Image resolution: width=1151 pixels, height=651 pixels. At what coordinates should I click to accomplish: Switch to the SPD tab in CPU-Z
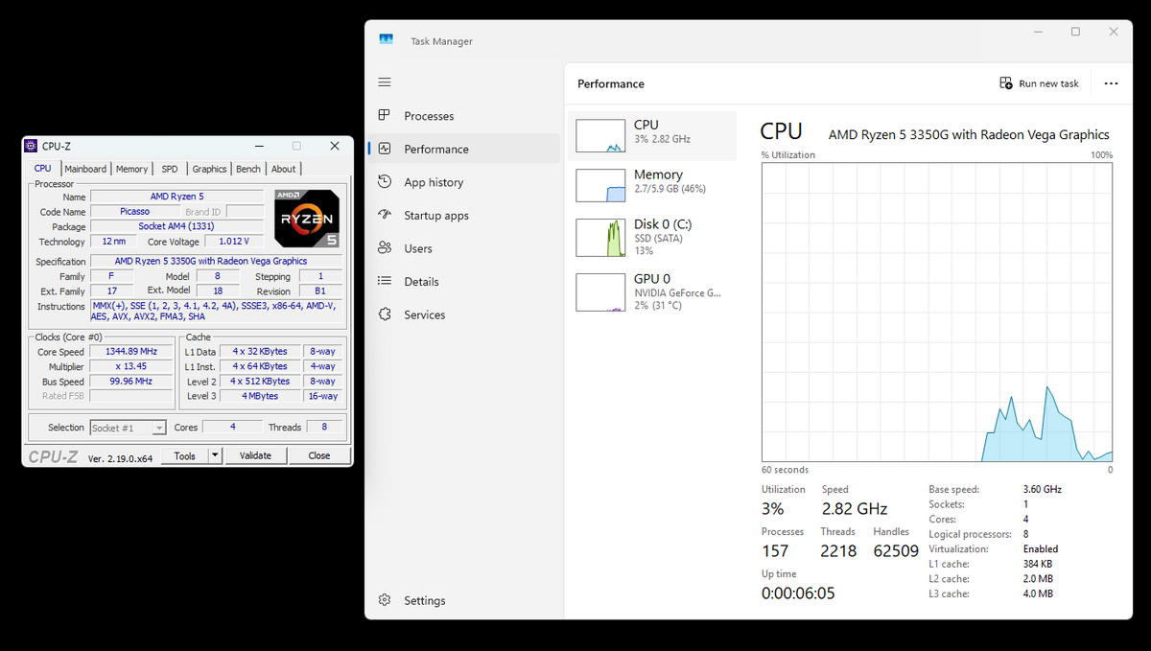pyautogui.click(x=170, y=169)
